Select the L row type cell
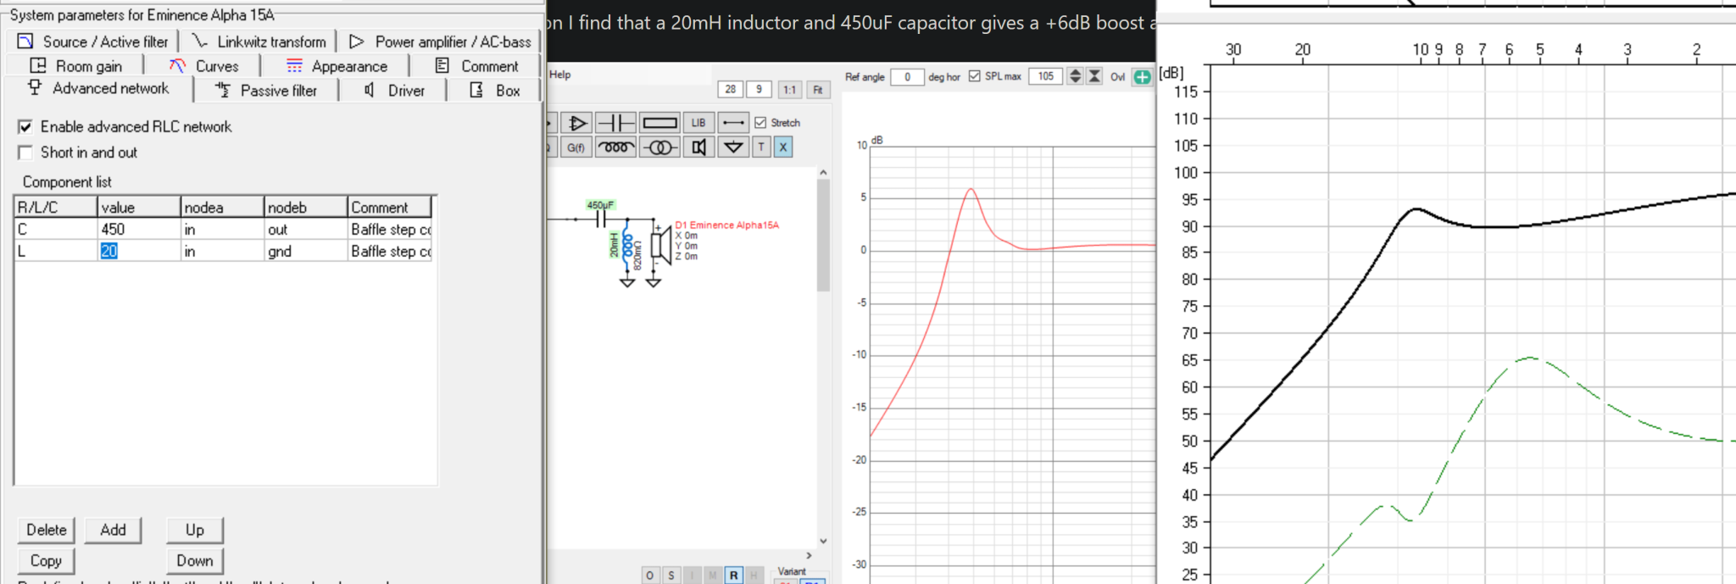The image size is (1736, 584). coord(56,252)
